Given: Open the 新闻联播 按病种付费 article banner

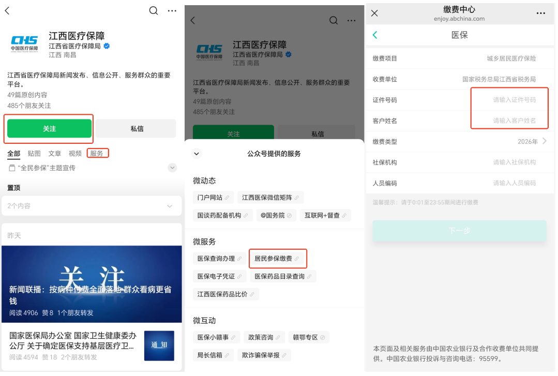Looking at the screenshot, I should [x=92, y=284].
